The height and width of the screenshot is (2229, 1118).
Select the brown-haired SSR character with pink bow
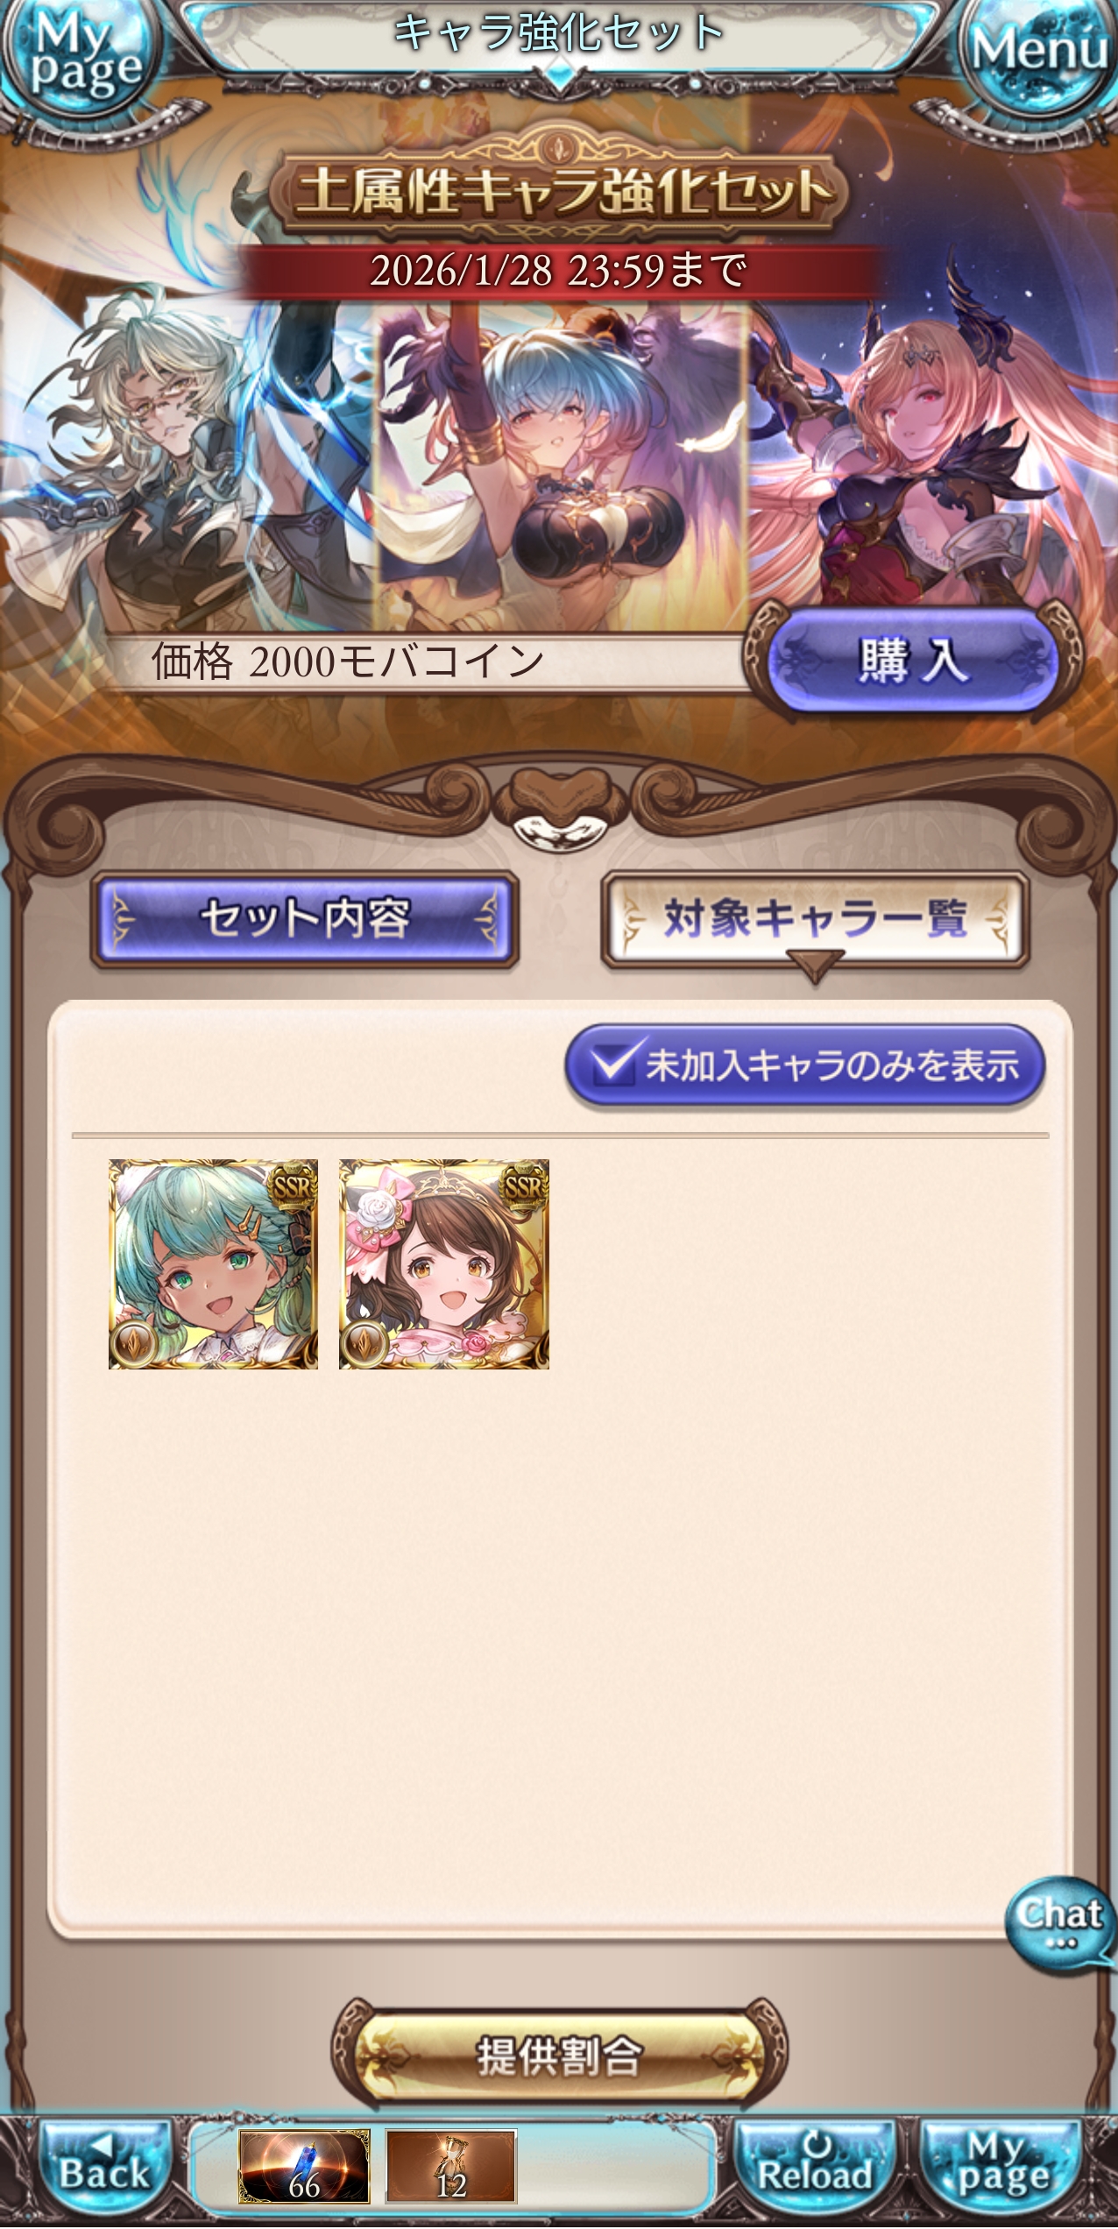444,1264
